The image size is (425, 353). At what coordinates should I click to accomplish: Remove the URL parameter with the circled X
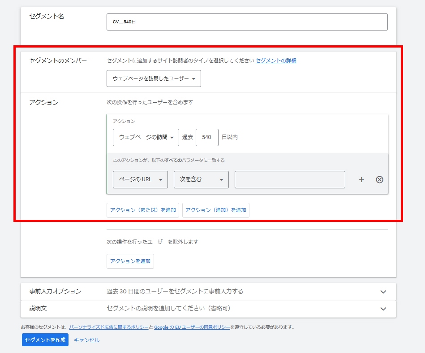click(379, 179)
